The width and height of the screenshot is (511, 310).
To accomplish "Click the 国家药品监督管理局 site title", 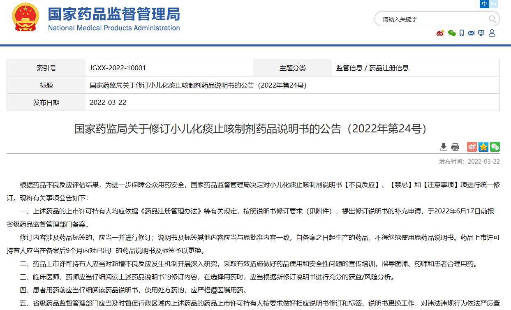I will click(114, 14).
